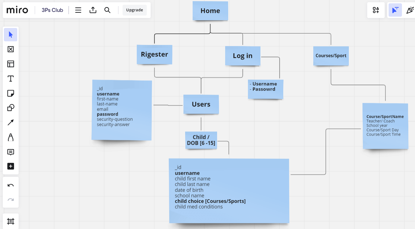Select the Text tool
Screen dimensions: 415x229
point(11,79)
